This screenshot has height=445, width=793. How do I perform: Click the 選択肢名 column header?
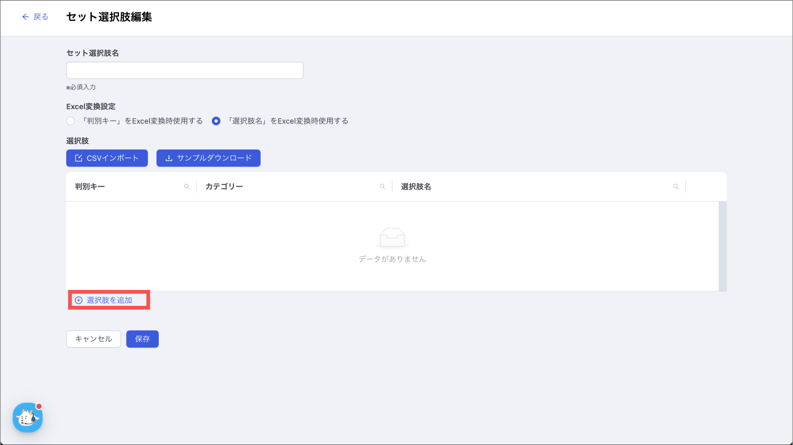click(416, 187)
